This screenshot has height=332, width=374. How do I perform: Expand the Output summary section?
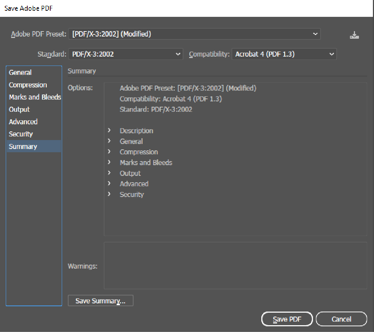pyautogui.click(x=109, y=173)
